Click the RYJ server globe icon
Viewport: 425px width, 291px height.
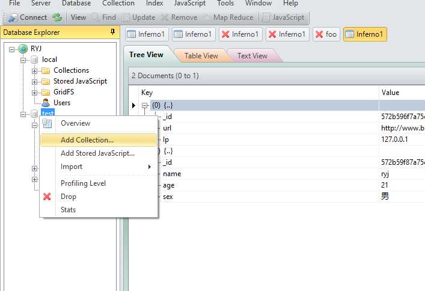(23, 49)
